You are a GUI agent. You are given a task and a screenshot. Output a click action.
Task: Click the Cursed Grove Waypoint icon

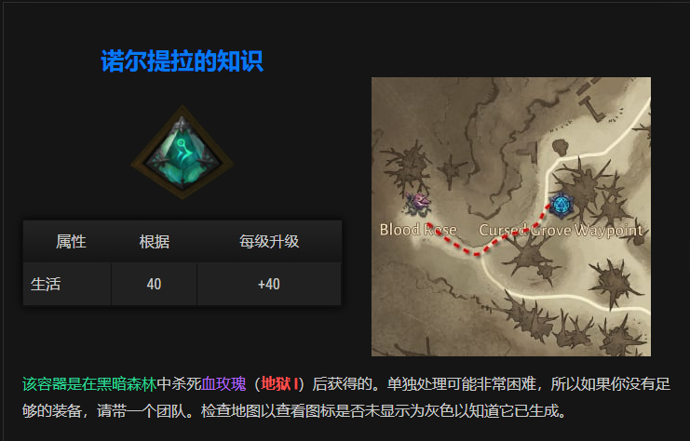click(561, 205)
